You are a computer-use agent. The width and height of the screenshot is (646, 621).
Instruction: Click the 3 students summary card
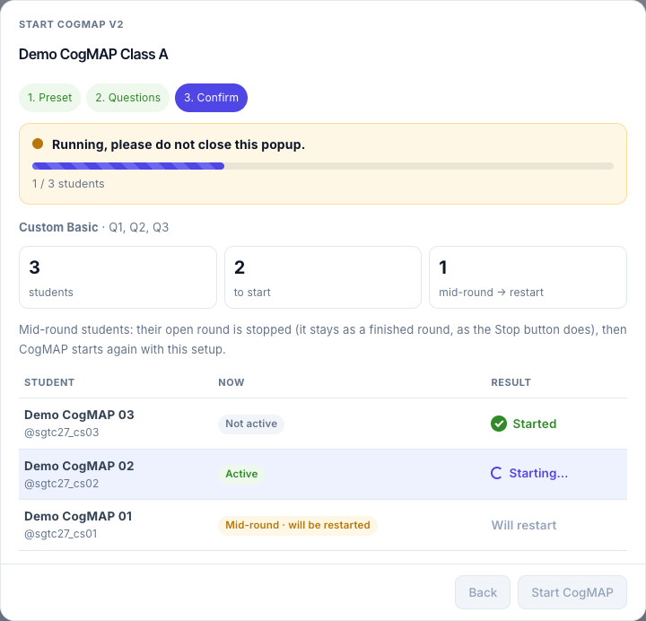[x=118, y=277]
